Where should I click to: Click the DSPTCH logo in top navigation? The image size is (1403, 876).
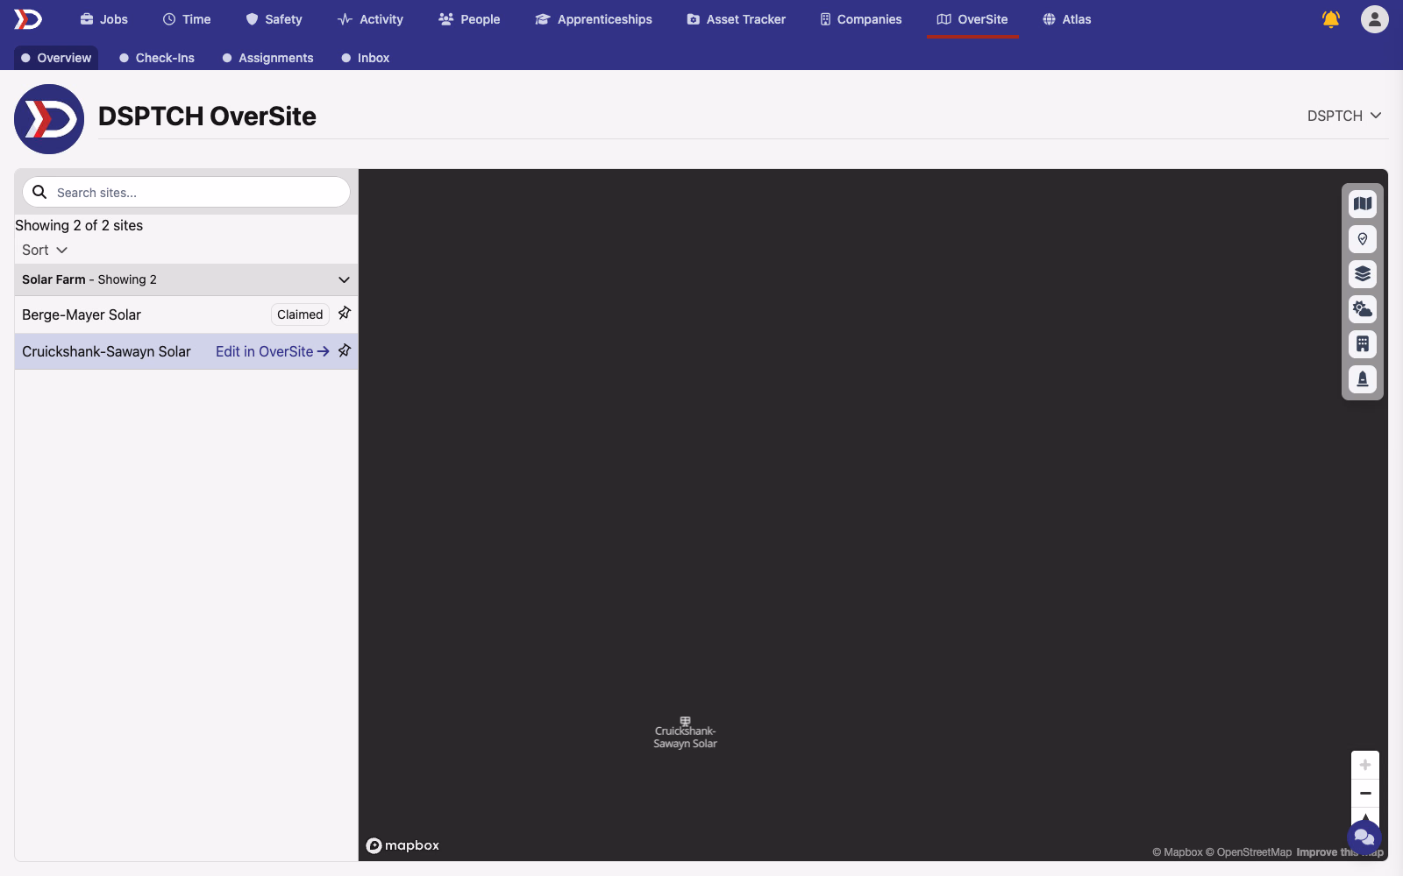[x=28, y=19]
